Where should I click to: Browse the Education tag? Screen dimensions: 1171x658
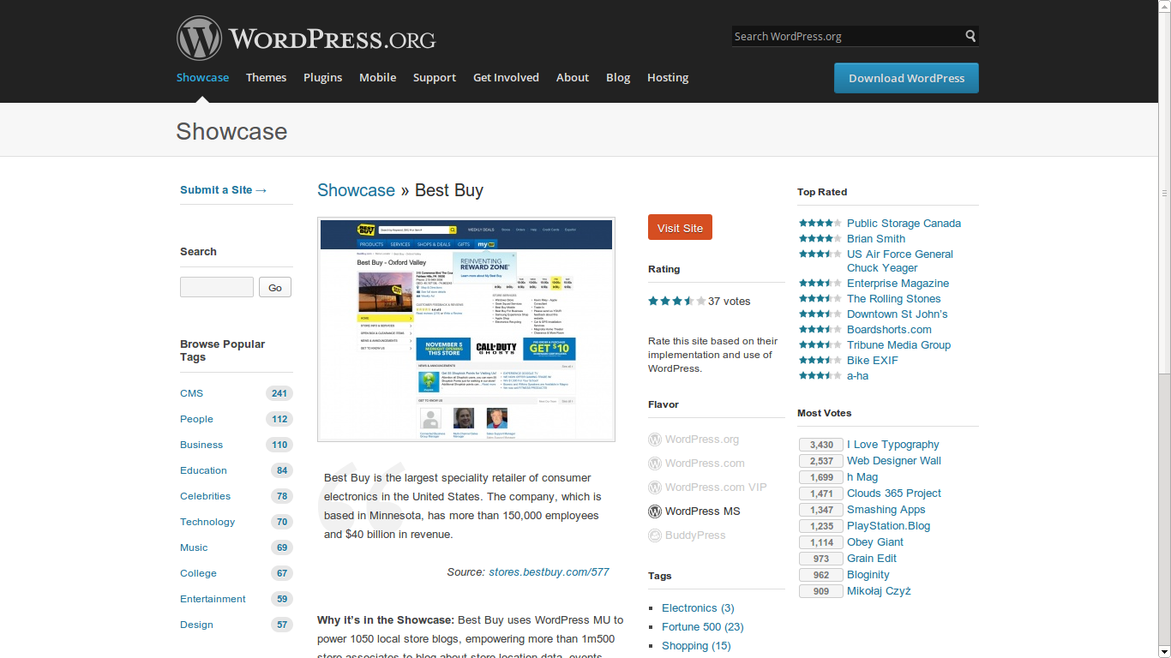[203, 470]
